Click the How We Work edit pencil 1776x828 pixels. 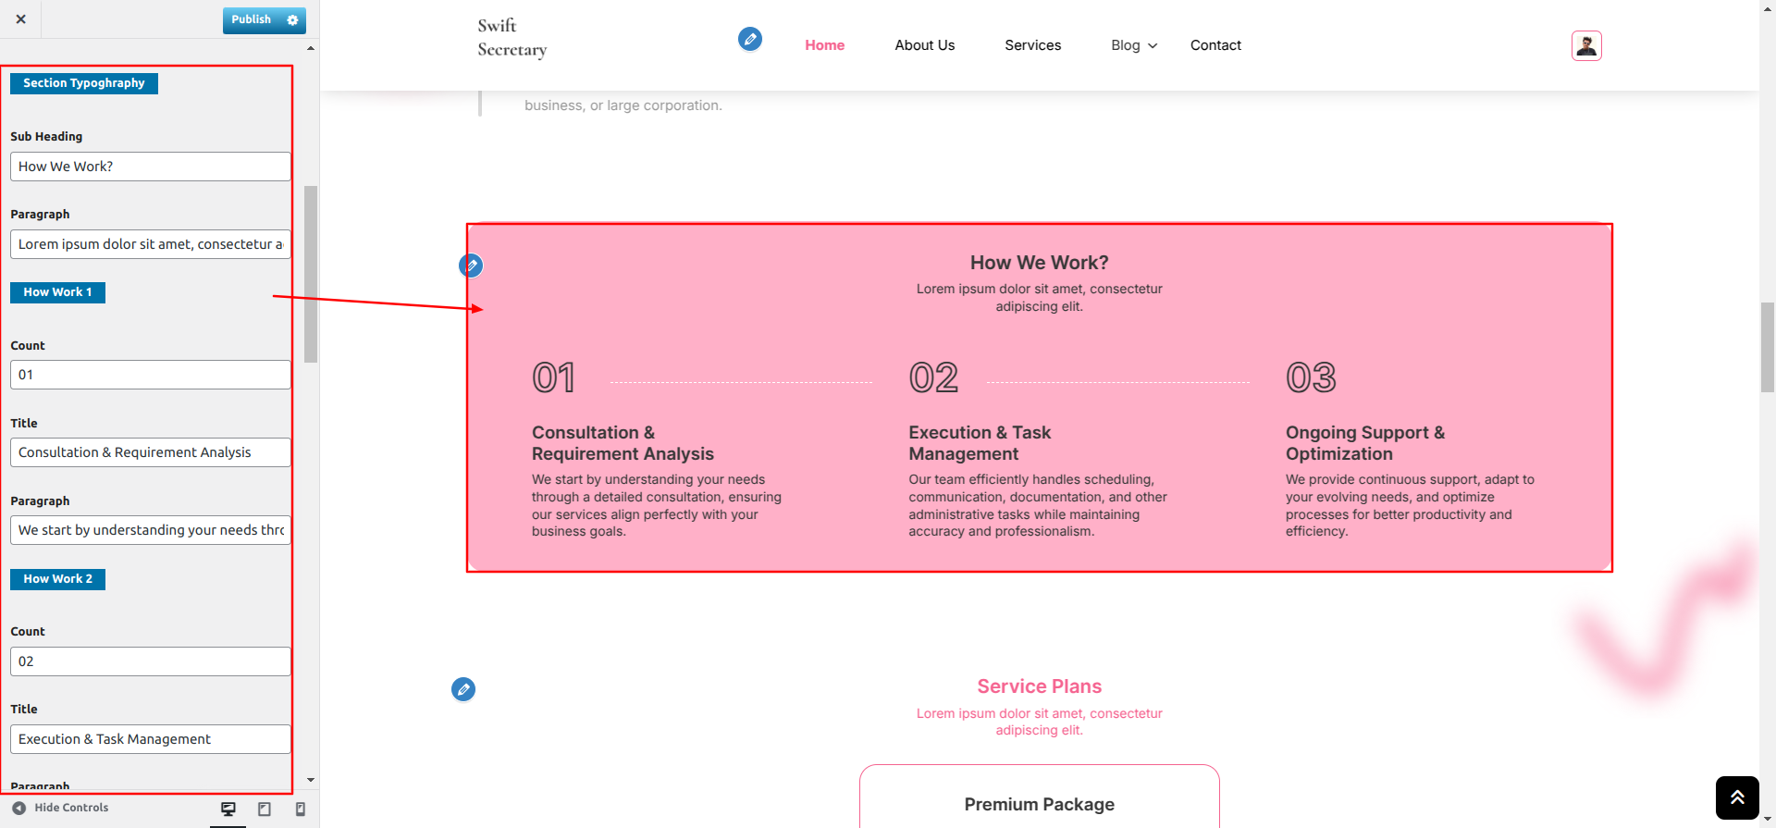(471, 266)
